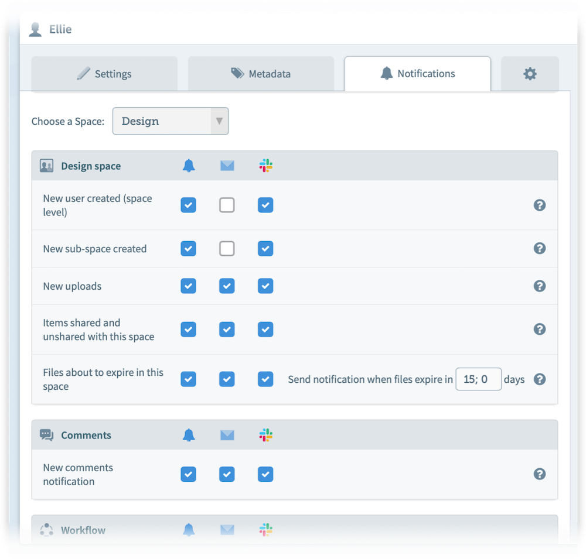Open help for Files about to expire
This screenshot has height=559, width=586.
point(540,379)
